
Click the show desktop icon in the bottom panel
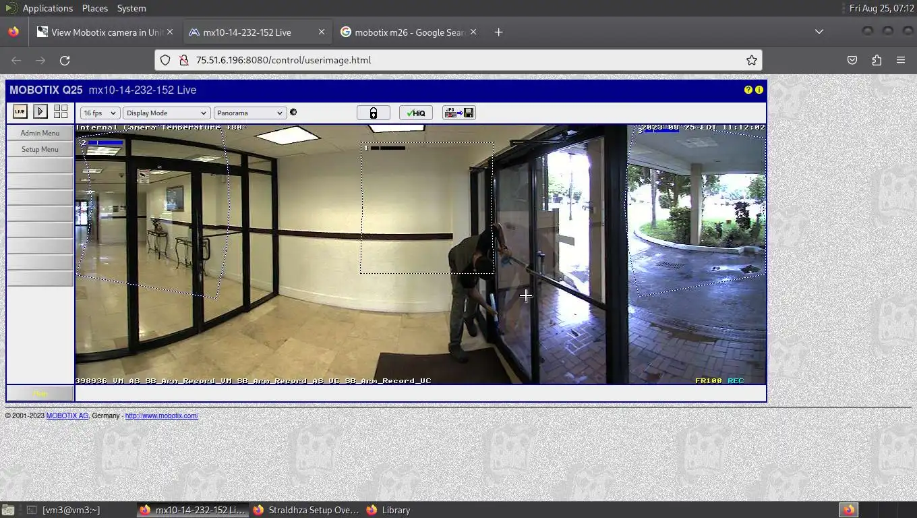pyautogui.click(x=9, y=510)
